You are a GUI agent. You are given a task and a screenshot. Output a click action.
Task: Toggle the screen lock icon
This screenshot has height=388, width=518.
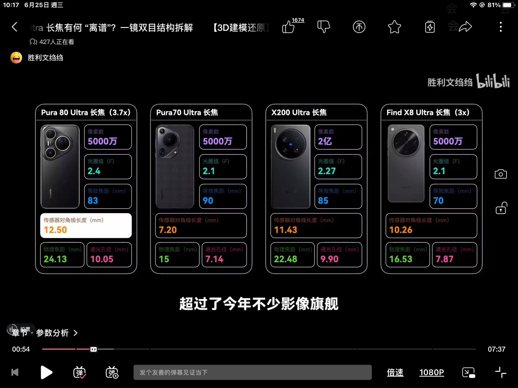click(x=501, y=208)
